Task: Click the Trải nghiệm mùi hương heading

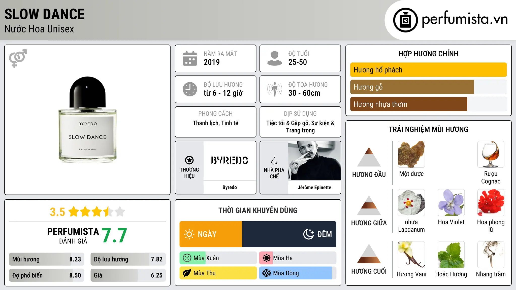Action: pyautogui.click(x=428, y=129)
